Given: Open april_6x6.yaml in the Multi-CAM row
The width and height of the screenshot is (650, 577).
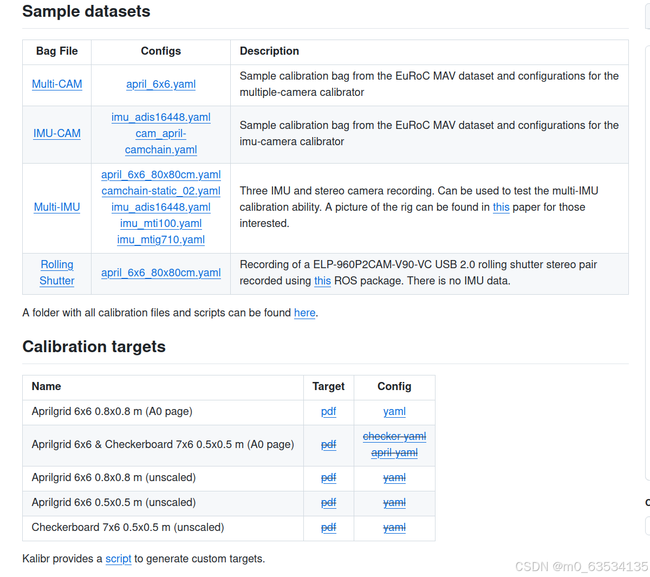Looking at the screenshot, I should 161,84.
